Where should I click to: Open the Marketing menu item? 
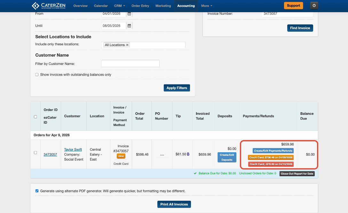tap(163, 6)
